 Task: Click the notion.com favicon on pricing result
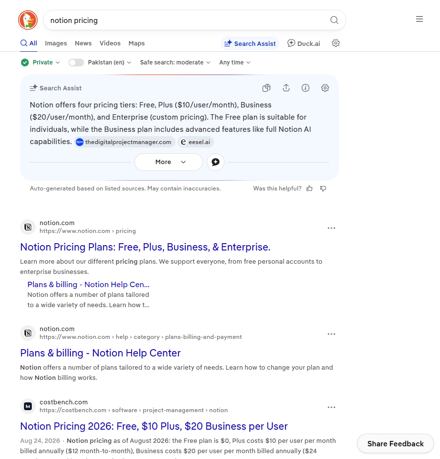tap(28, 227)
